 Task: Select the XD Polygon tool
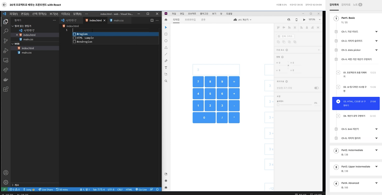(x=166, y=47)
